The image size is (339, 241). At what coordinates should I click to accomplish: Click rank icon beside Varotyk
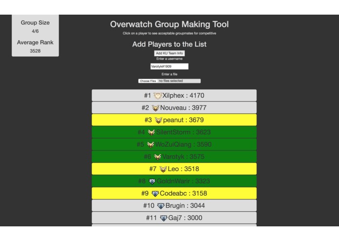158,157
